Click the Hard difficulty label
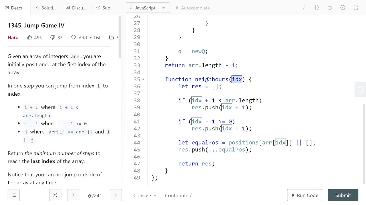 pyautogui.click(x=13, y=37)
